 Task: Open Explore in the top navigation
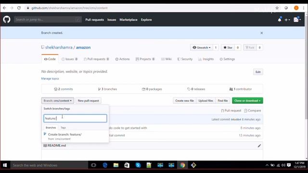[146, 20]
